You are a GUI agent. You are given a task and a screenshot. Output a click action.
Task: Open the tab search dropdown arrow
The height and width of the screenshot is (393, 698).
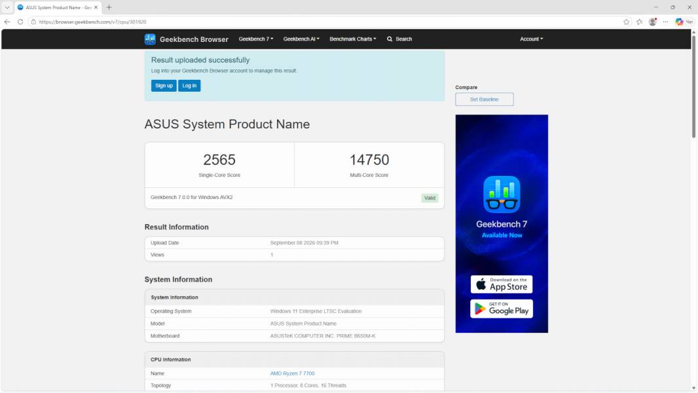pyautogui.click(x=7, y=8)
